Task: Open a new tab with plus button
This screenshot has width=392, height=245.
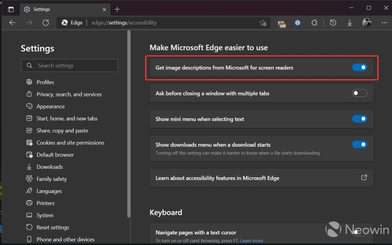Action: click(117, 9)
